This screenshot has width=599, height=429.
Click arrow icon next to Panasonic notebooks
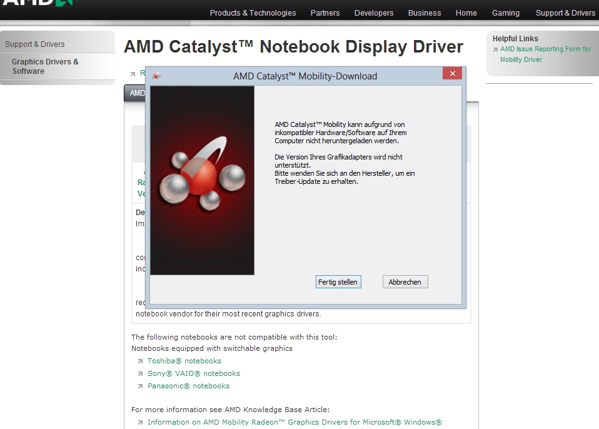pos(140,386)
